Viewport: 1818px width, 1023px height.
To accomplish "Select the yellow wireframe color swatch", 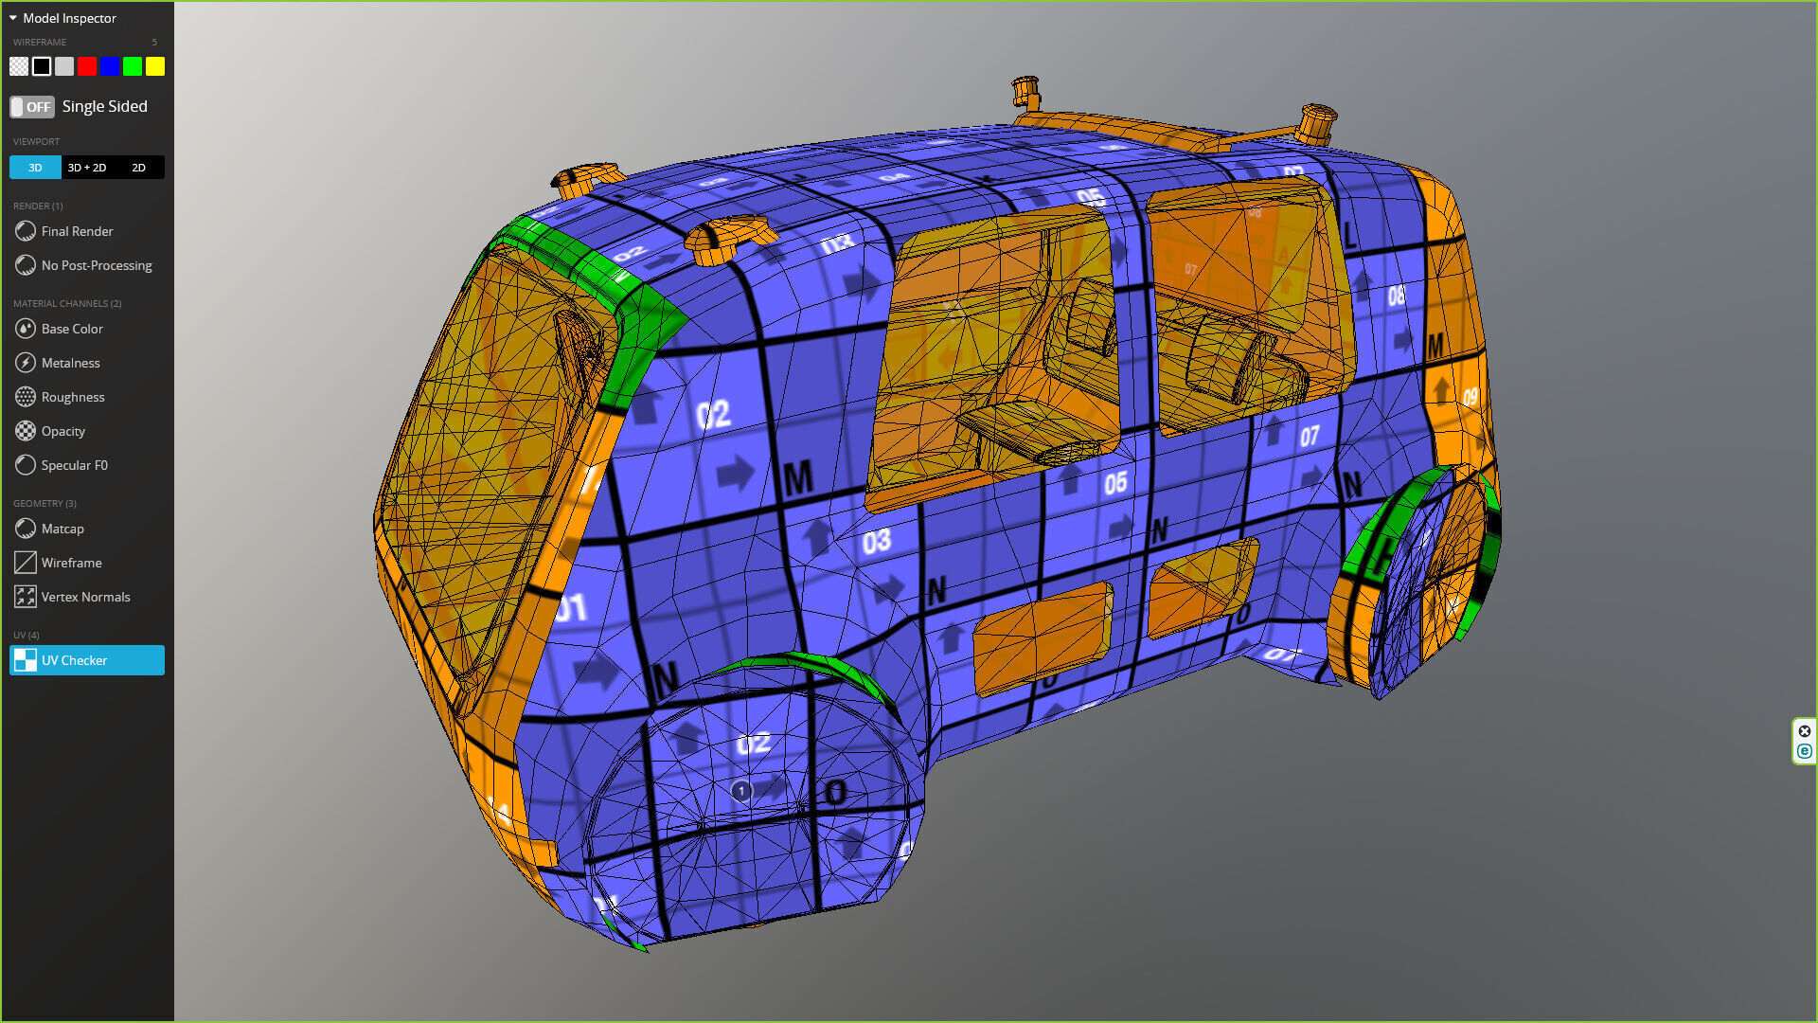I will click(x=155, y=66).
